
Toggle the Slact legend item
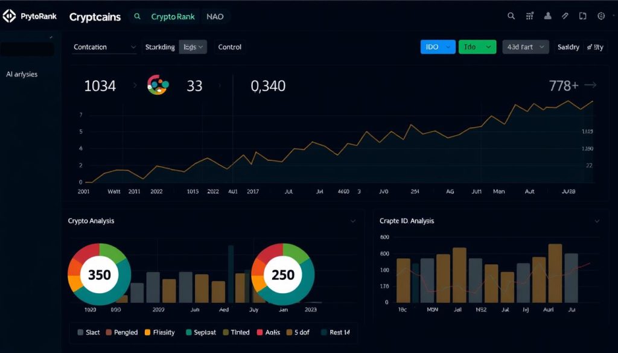[89, 332]
